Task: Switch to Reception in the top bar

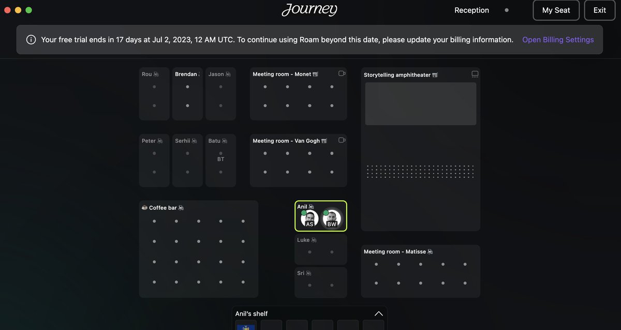Action: [471, 10]
